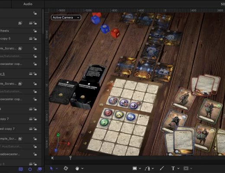Toggle lock on the 'copy 7' layer
Image resolution: width=225 pixels, height=173 pixels.
tap(35, 119)
